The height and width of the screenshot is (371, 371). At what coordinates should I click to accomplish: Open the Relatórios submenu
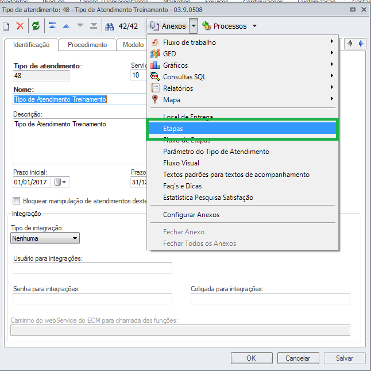coord(243,88)
